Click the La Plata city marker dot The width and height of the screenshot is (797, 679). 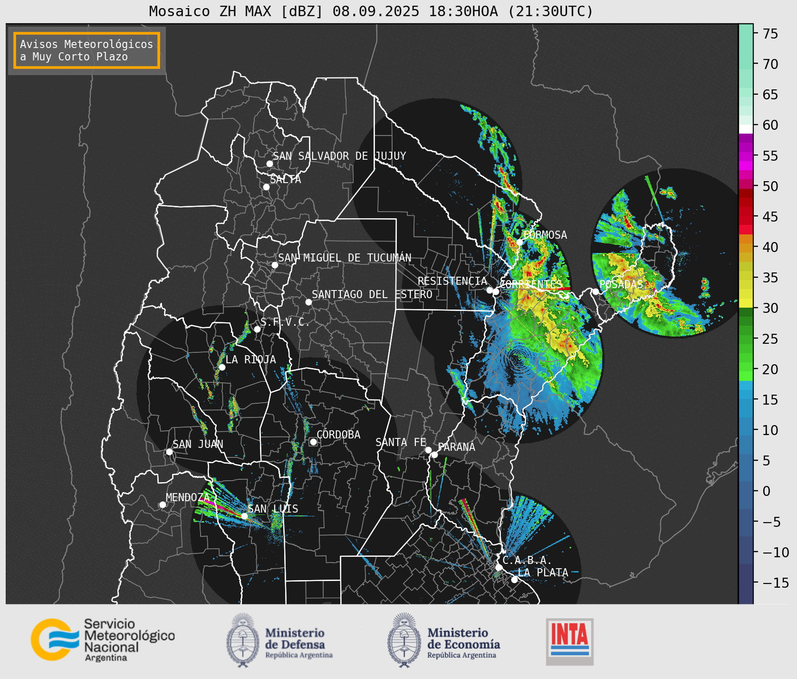coord(514,580)
